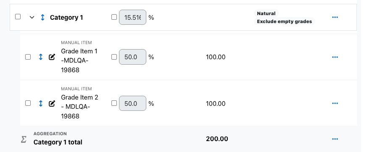The image size is (367, 152).
Task: Tick the select checkbox for Category 1
Action: pos(18,17)
